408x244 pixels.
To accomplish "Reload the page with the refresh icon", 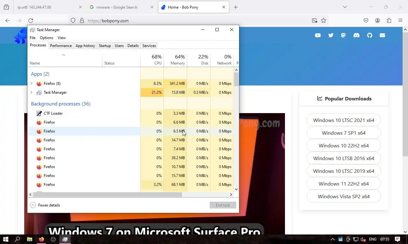I will [x=31, y=21].
